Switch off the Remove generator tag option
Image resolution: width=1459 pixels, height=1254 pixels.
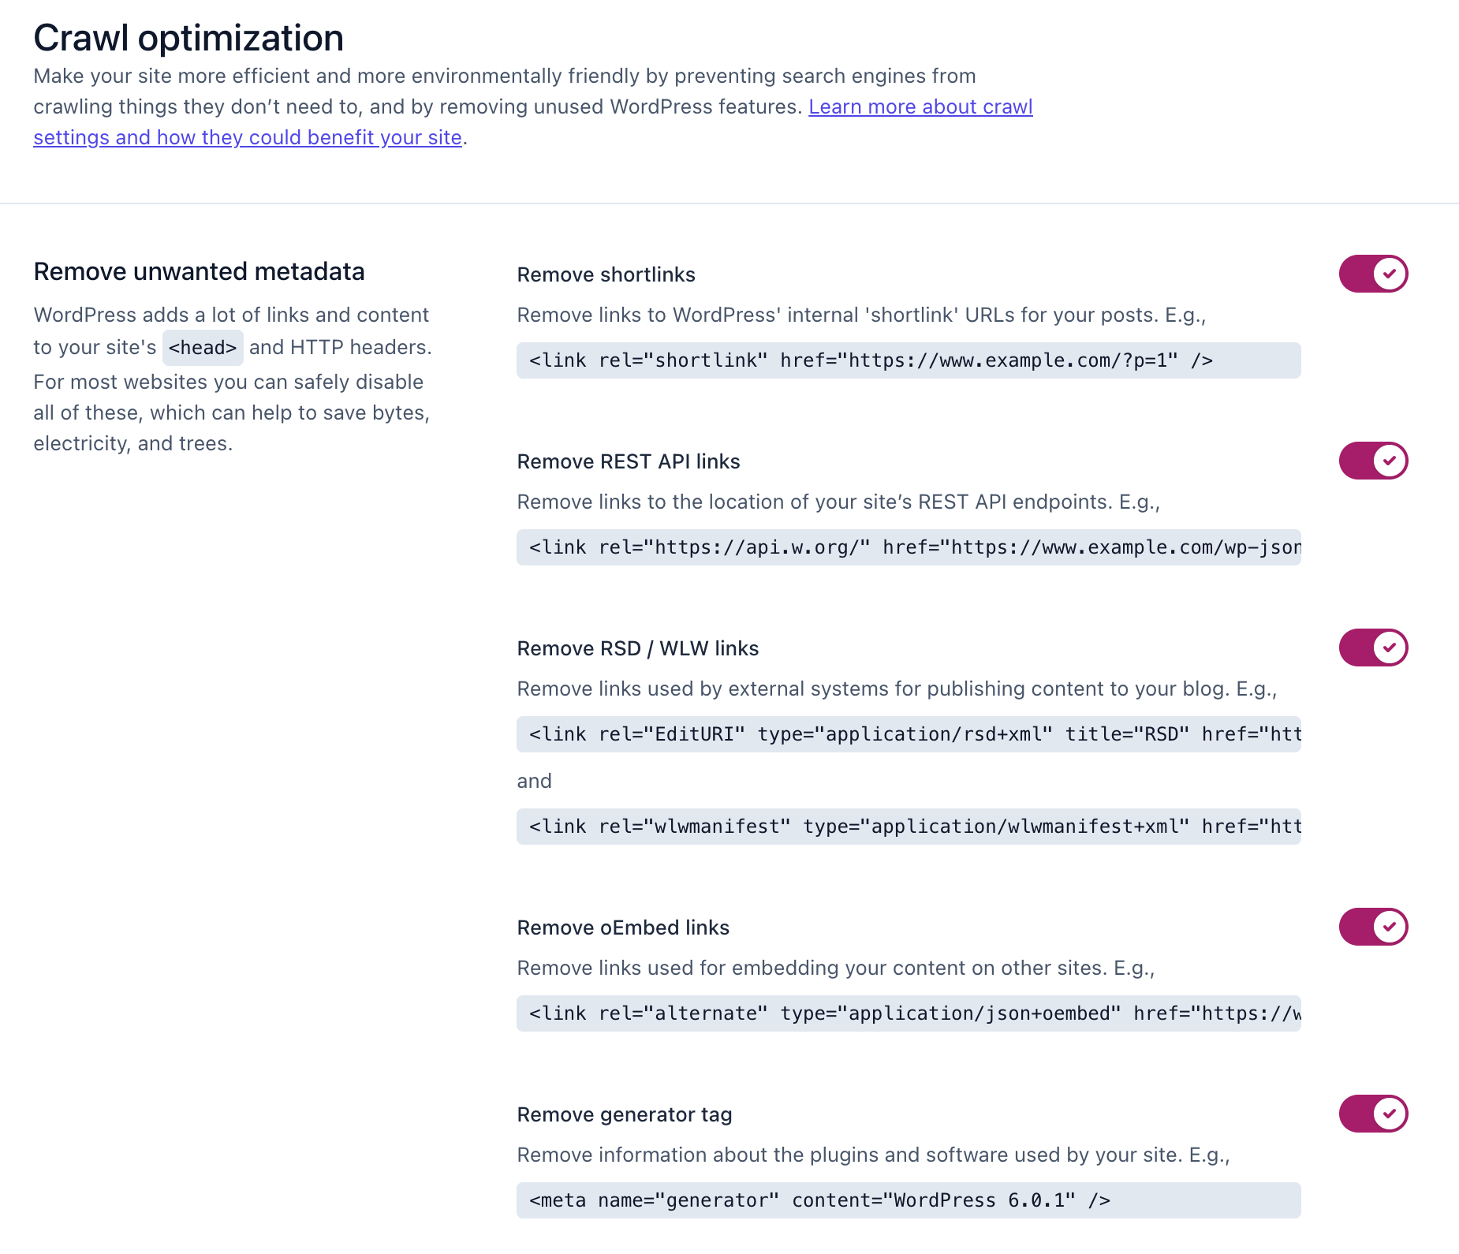point(1373,1114)
